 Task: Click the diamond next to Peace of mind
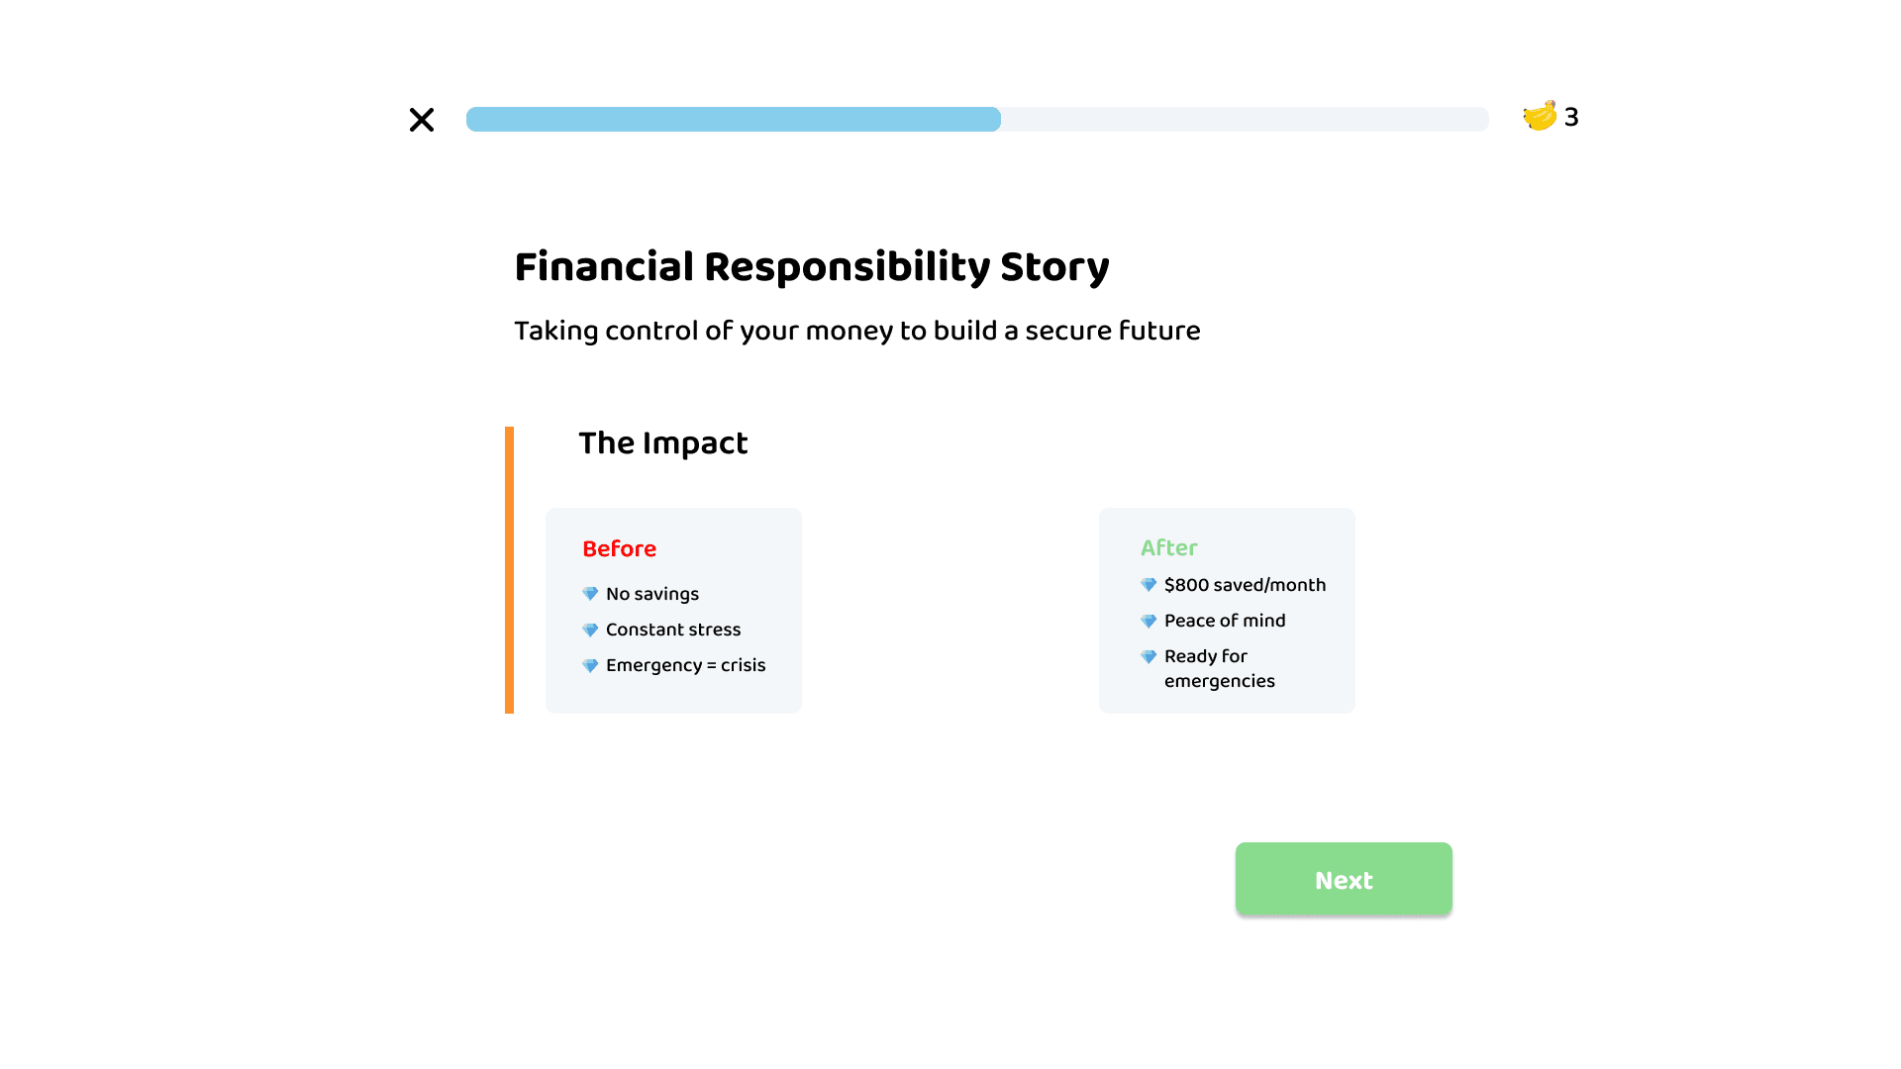[1149, 620]
